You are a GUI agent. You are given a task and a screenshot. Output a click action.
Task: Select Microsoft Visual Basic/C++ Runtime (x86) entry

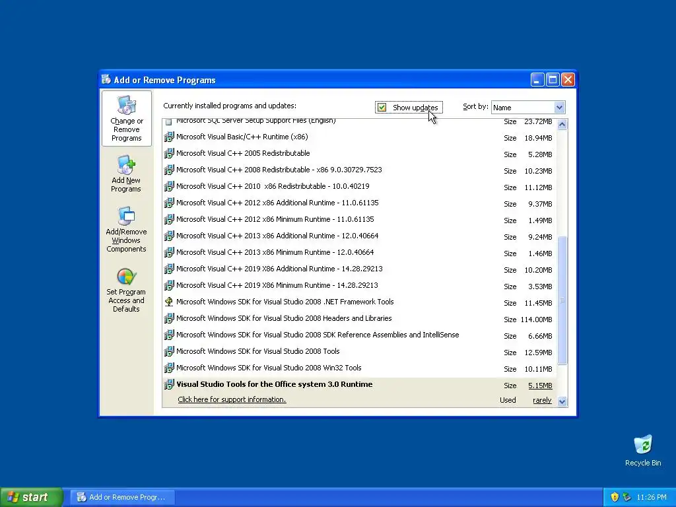point(242,137)
